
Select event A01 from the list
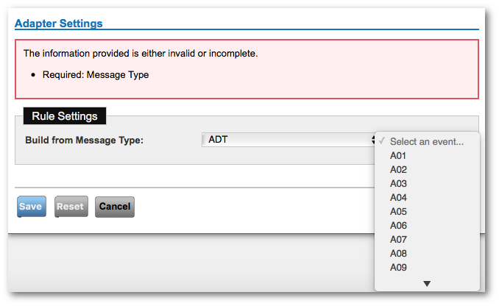[398, 156]
